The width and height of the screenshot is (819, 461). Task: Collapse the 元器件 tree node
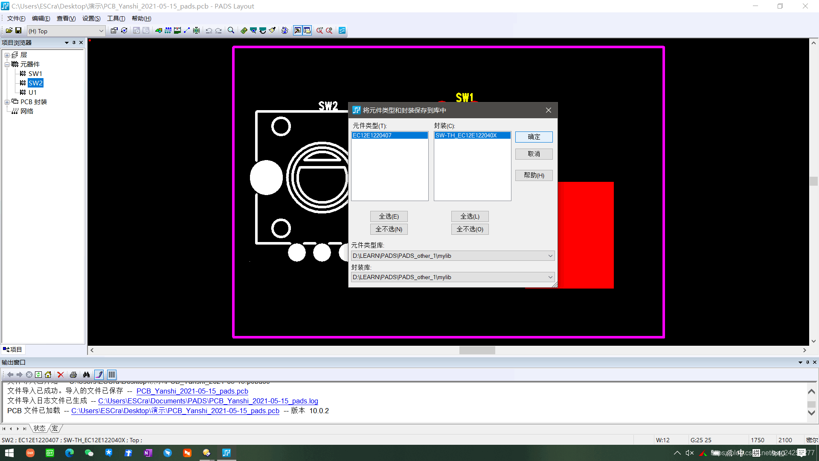click(7, 64)
